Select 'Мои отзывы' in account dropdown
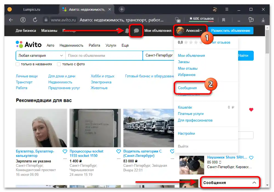The width and height of the screenshot is (274, 192). pyautogui.click(x=188, y=68)
